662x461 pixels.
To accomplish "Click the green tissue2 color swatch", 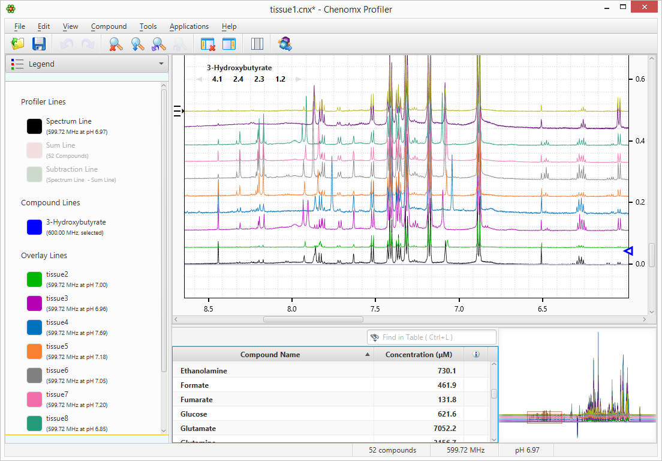I will click(34, 279).
